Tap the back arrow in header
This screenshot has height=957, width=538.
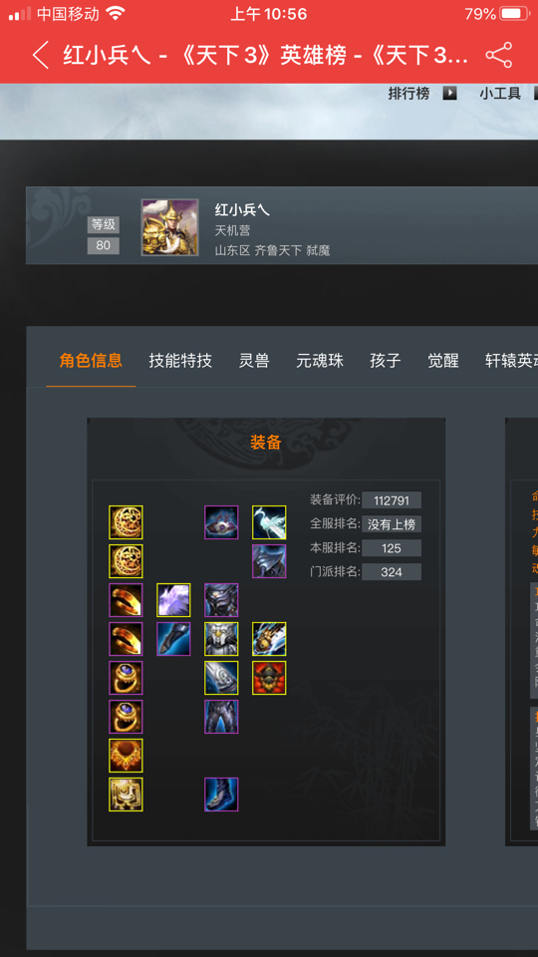(x=40, y=56)
